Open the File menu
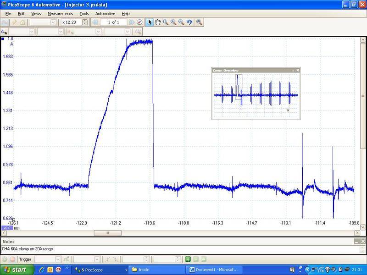Image resolution: width=367 pixels, height=275 pixels. pos(8,14)
